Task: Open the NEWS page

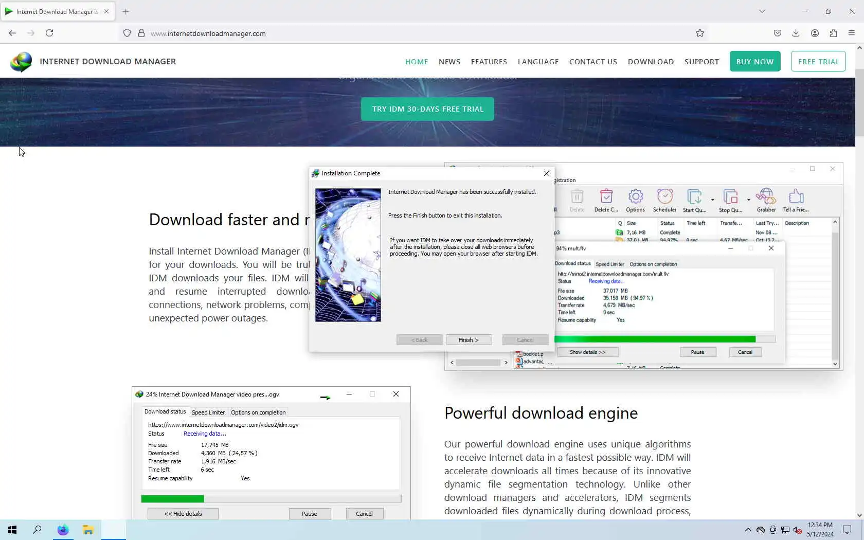Action: (x=449, y=62)
